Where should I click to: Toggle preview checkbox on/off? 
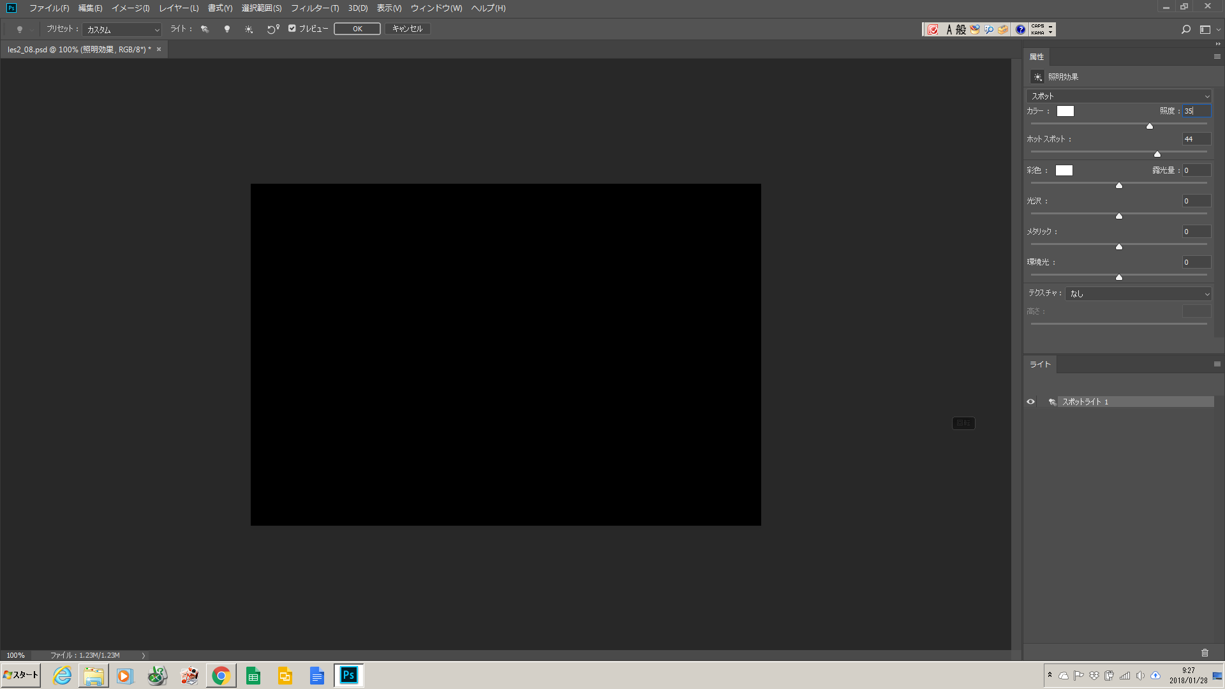pyautogui.click(x=292, y=29)
